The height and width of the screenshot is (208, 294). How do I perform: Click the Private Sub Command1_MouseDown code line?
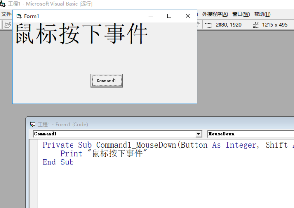pos(168,145)
